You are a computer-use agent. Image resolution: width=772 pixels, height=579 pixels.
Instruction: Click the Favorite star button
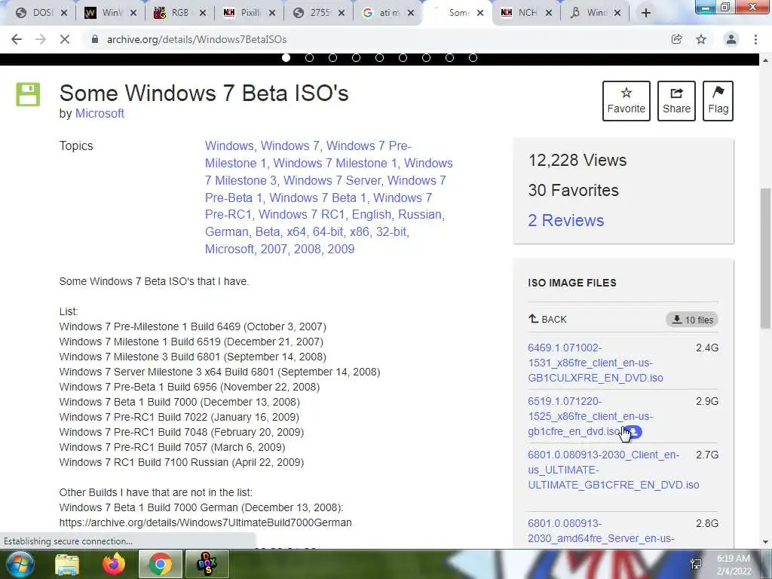point(626,101)
